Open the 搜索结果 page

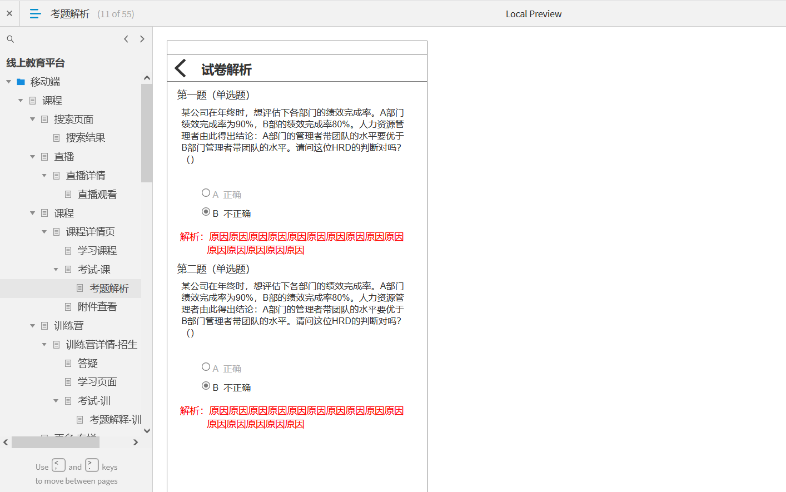coord(86,138)
